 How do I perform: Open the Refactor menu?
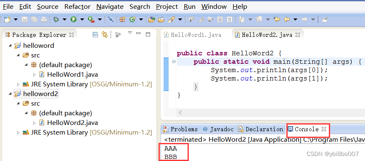(77, 6)
